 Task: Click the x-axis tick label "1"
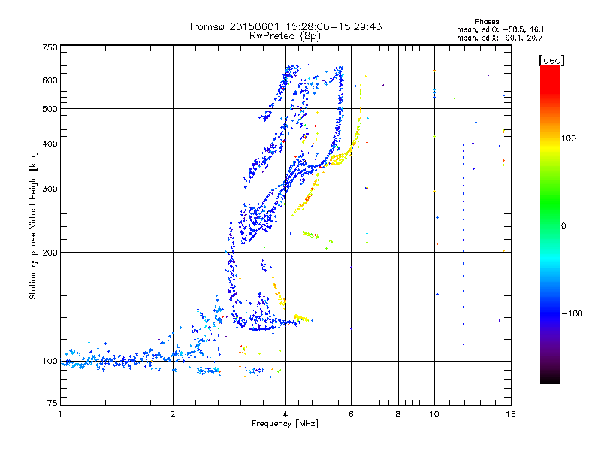[60, 414]
